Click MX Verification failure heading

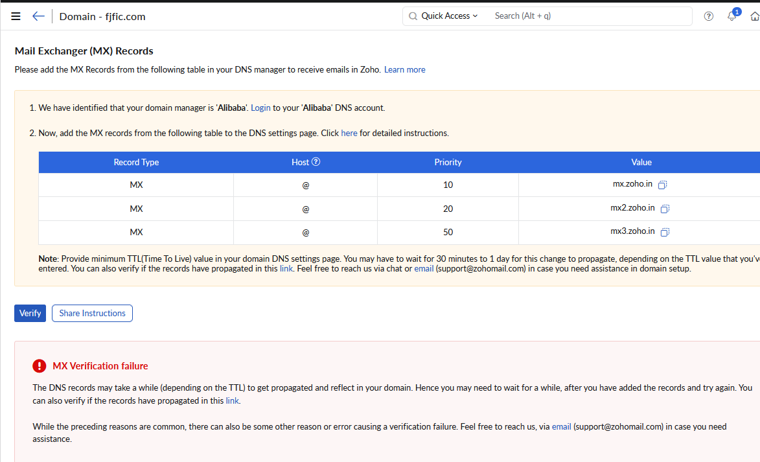tap(100, 366)
